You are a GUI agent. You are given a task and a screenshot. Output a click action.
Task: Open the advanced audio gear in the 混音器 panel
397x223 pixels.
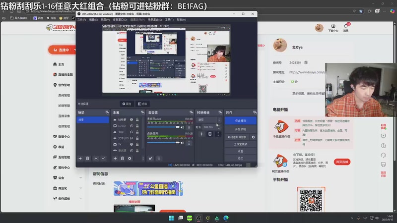click(x=150, y=158)
